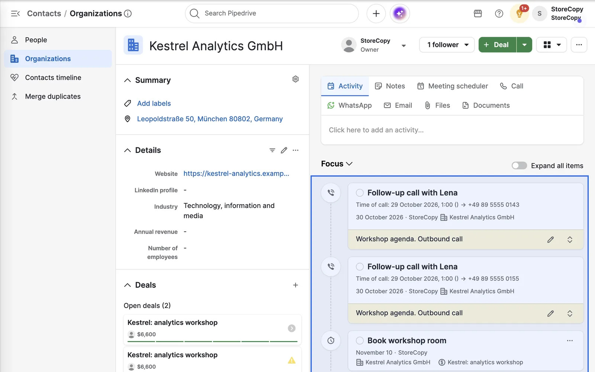Open more options for Book workshop room
This screenshot has width=595, height=372.
click(570, 341)
